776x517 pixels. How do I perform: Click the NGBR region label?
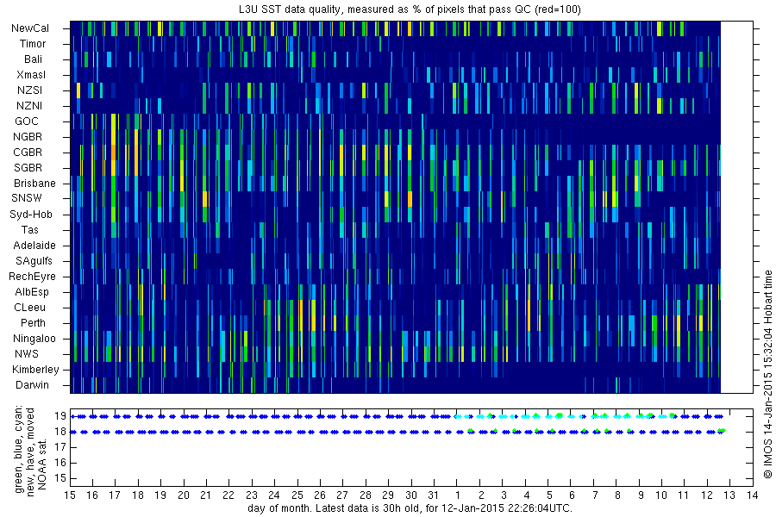coord(28,136)
